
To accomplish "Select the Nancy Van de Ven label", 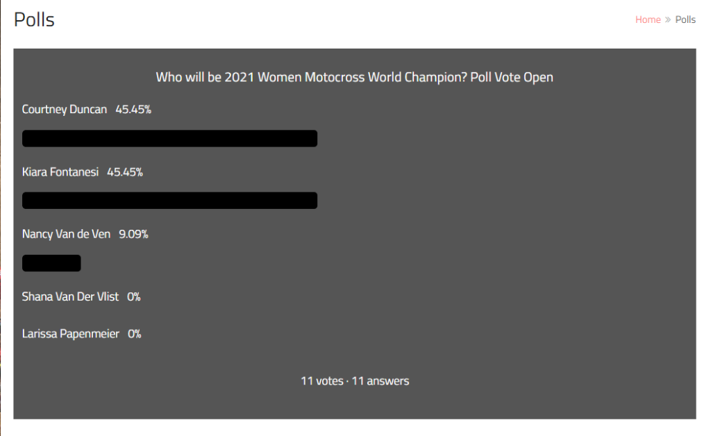I will pos(66,234).
